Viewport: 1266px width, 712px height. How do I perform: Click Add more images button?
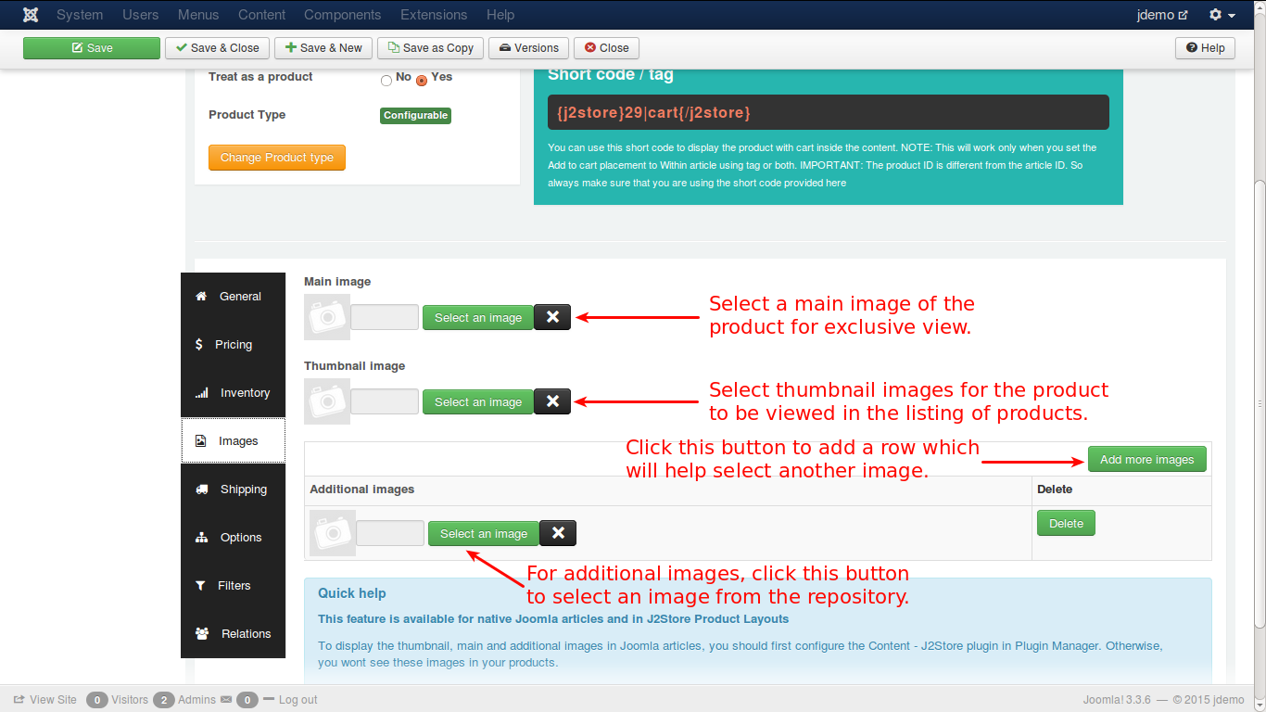click(x=1147, y=460)
